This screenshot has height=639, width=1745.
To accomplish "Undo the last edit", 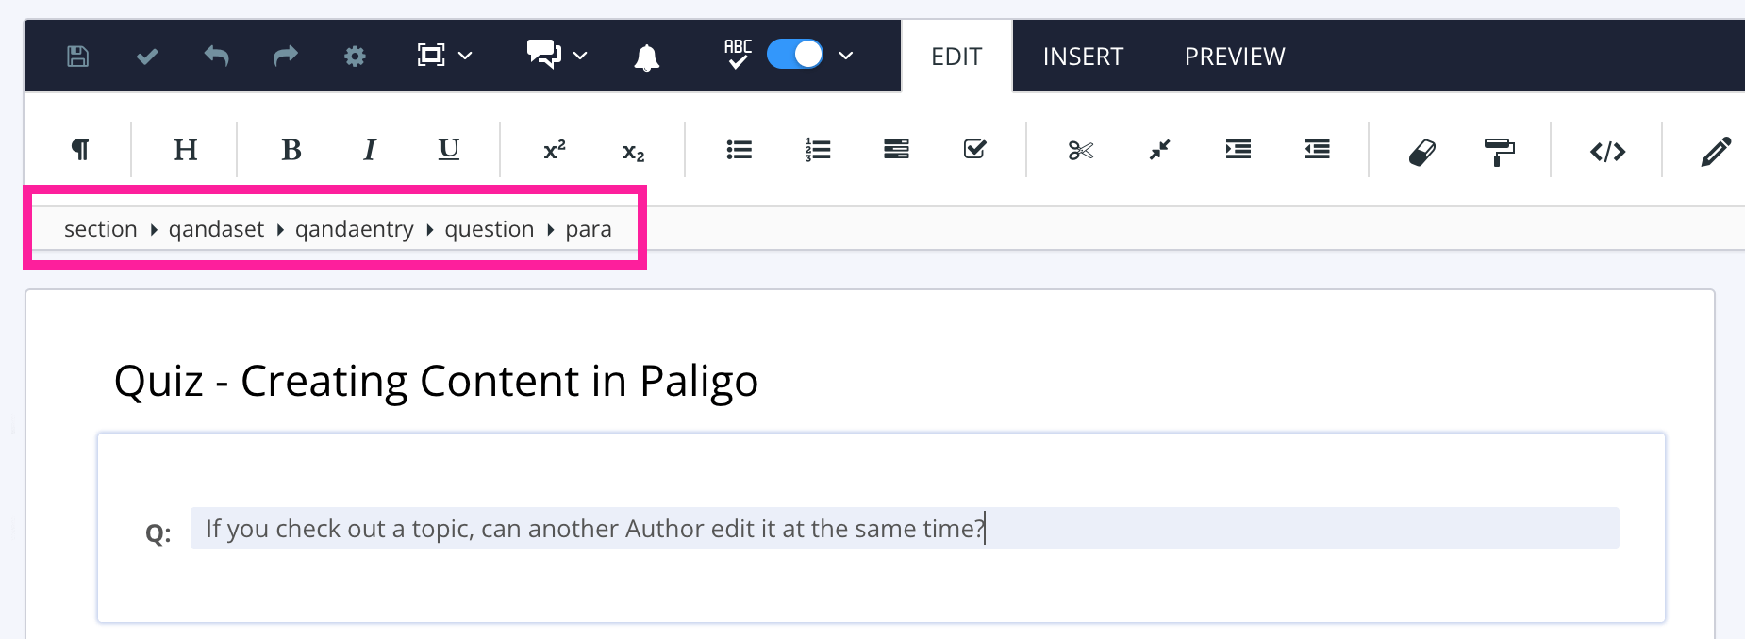I will point(216,57).
